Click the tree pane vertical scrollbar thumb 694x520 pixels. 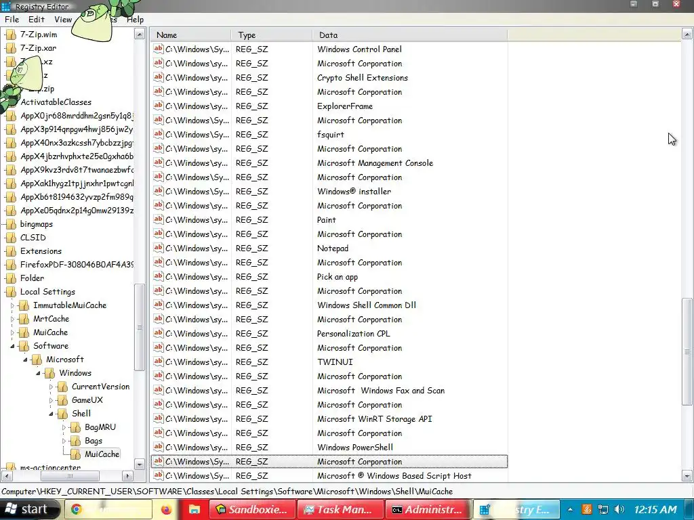[140, 327]
